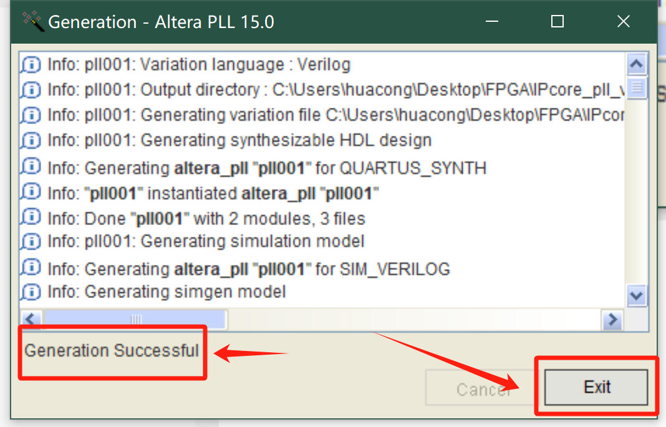Screen dimensions: 666x427
Task: Select the log line mentioning QUARTUS_SYNTH
Action: click(267, 168)
